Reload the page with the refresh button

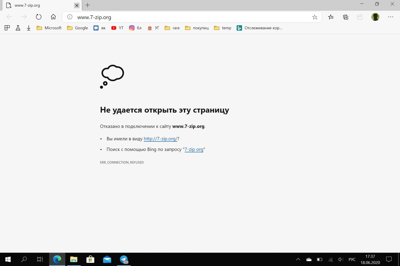click(x=38, y=17)
